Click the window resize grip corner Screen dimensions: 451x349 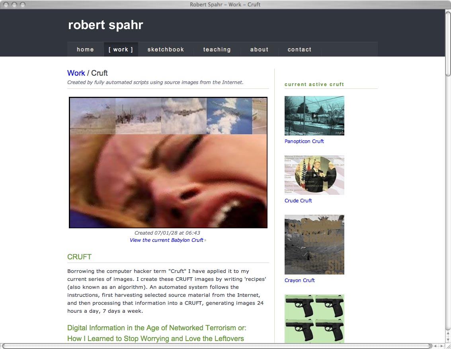pos(448,346)
